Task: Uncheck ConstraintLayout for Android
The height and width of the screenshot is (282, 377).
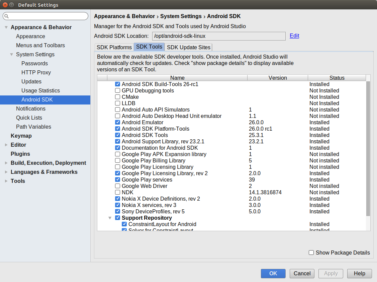Action: [x=124, y=224]
